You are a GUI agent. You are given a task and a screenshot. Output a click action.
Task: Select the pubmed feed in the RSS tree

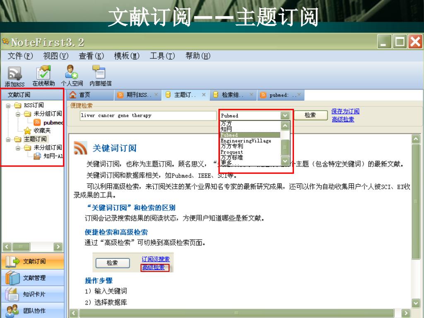[53, 123]
